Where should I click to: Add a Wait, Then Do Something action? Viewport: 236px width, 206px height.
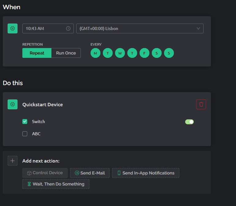tap(56, 184)
